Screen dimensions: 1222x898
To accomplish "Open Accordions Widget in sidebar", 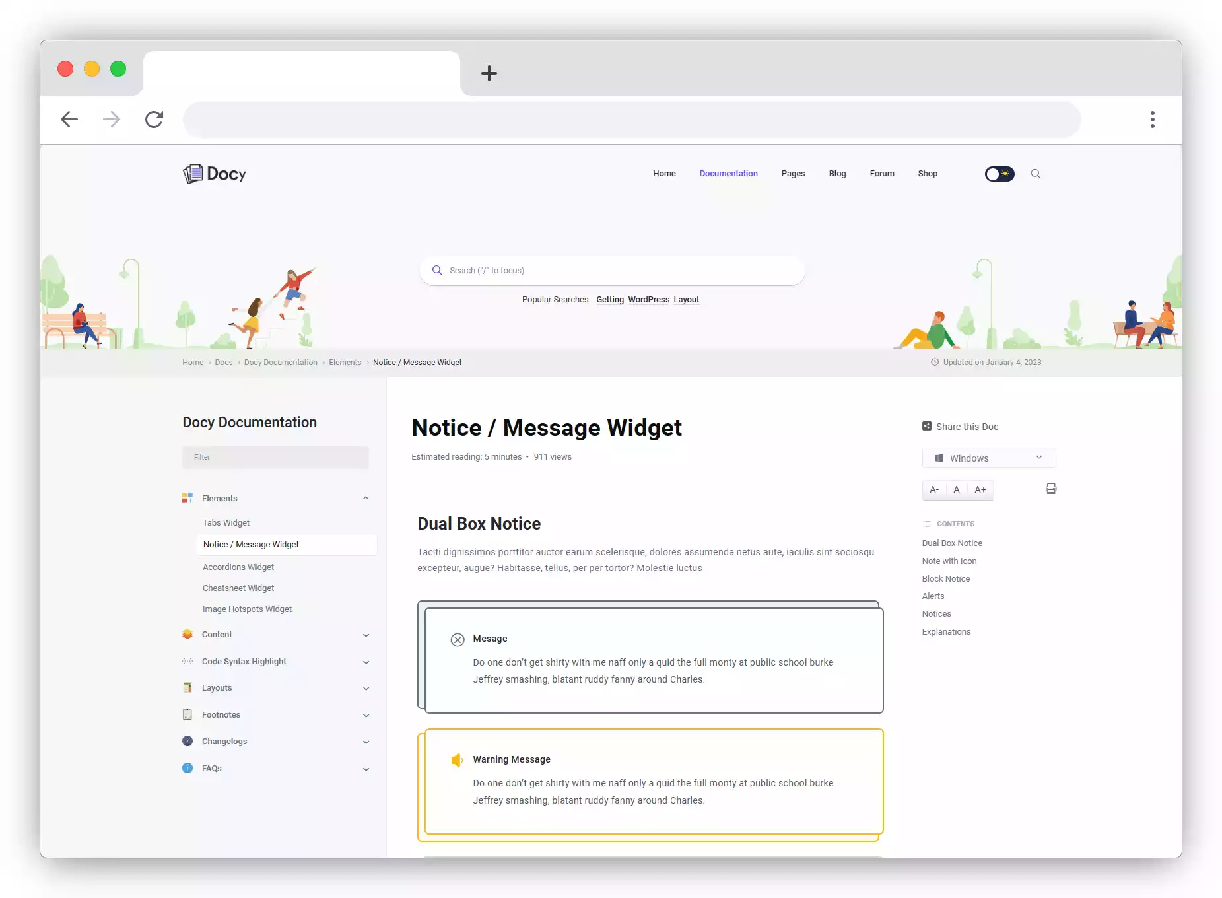I will pos(238,567).
